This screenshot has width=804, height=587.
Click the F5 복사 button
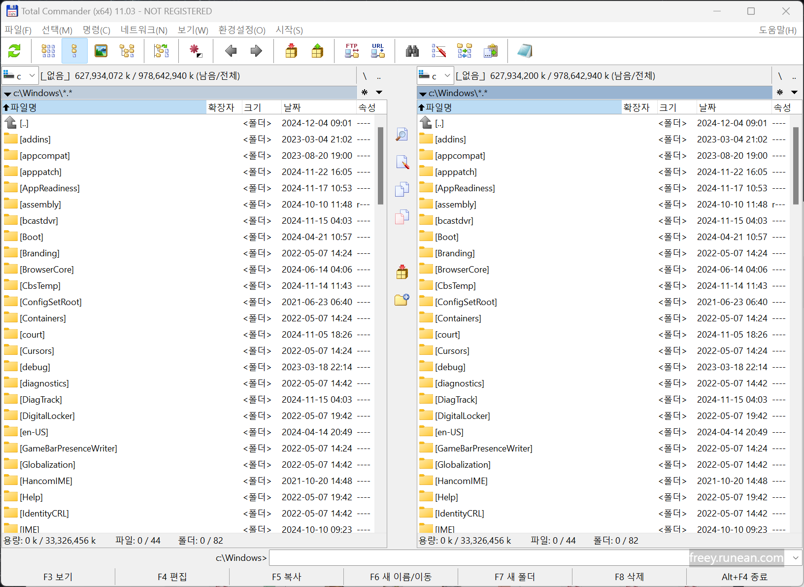(x=287, y=577)
